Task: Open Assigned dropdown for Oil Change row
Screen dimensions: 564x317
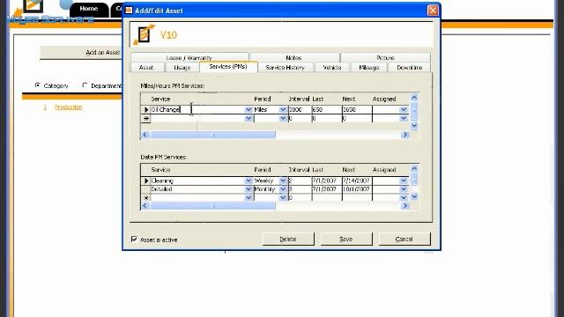Action: 404,109
